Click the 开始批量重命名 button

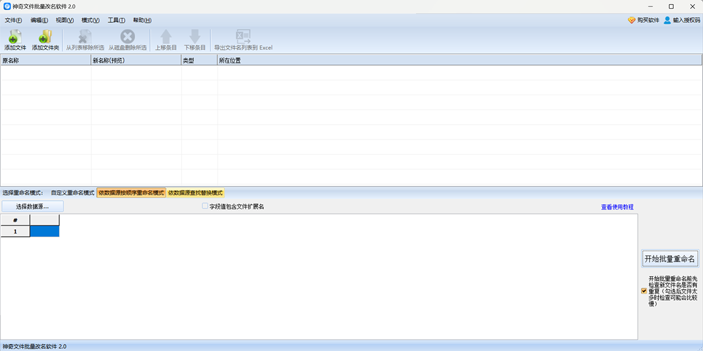tap(670, 259)
